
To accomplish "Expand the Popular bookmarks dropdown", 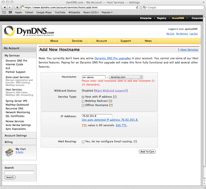I will (x=107, y=12).
